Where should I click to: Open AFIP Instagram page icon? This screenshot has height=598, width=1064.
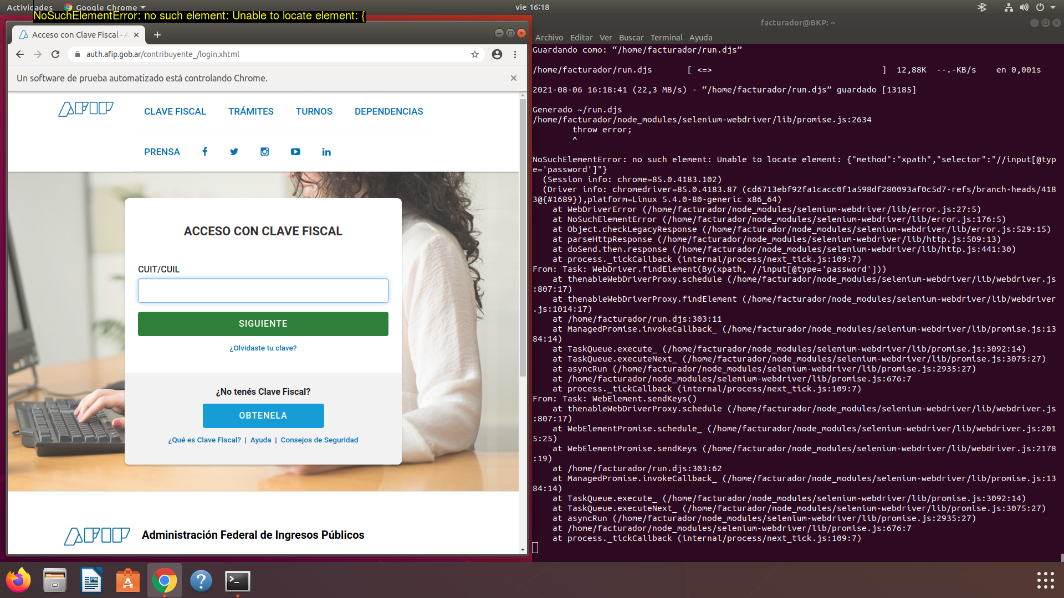(x=265, y=152)
